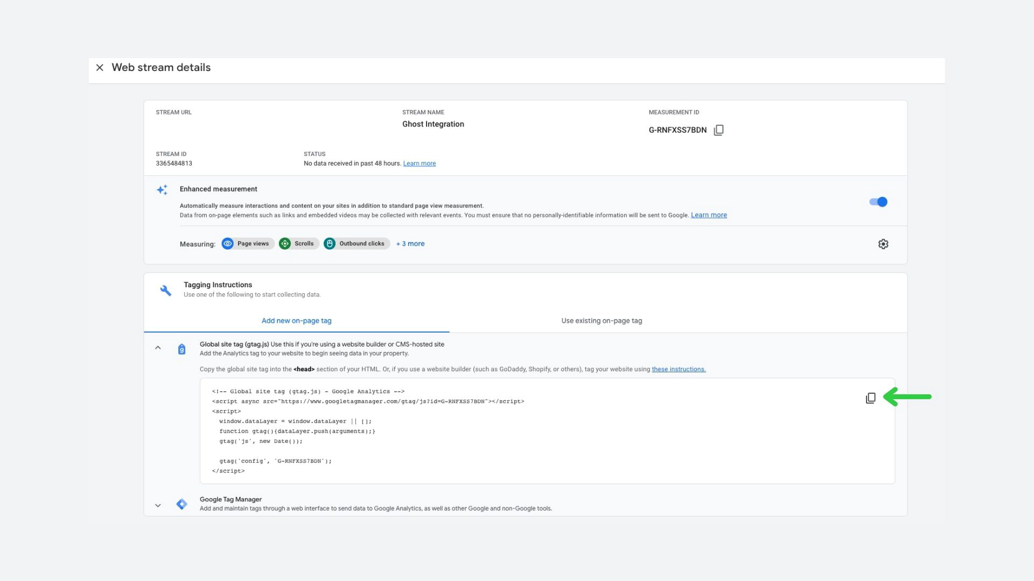The width and height of the screenshot is (1034, 581).
Task: Click the Tagging Instructions wrench icon
Action: [166, 290]
